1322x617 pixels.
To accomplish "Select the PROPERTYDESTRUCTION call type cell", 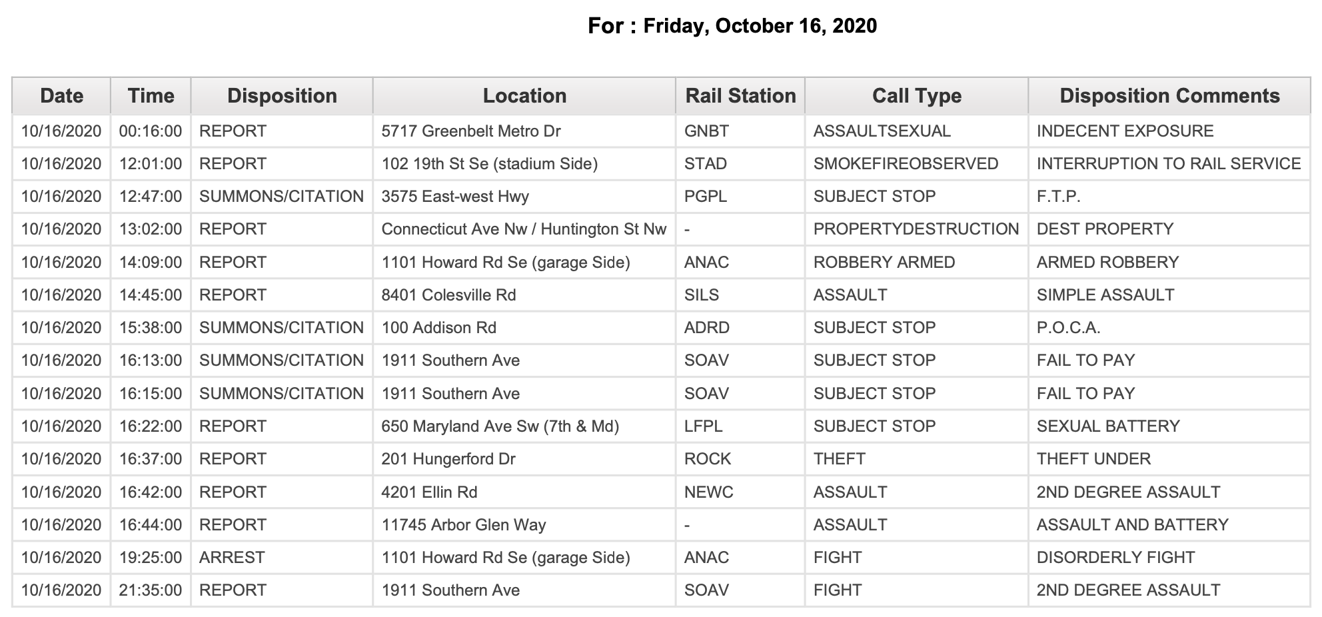I will pos(917,229).
